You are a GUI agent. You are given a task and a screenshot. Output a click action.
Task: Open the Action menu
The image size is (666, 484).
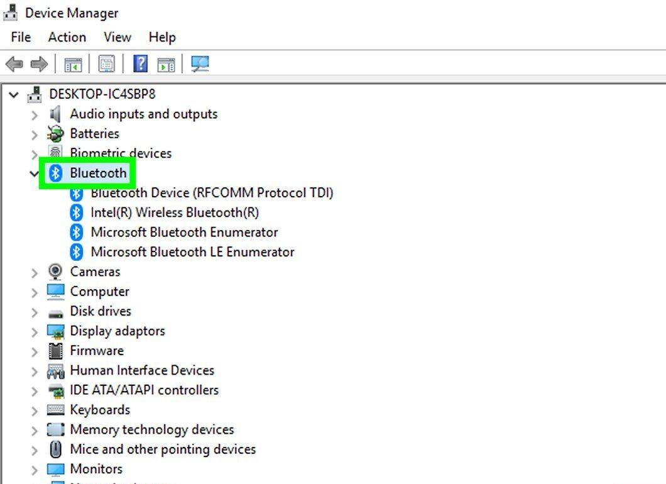67,37
